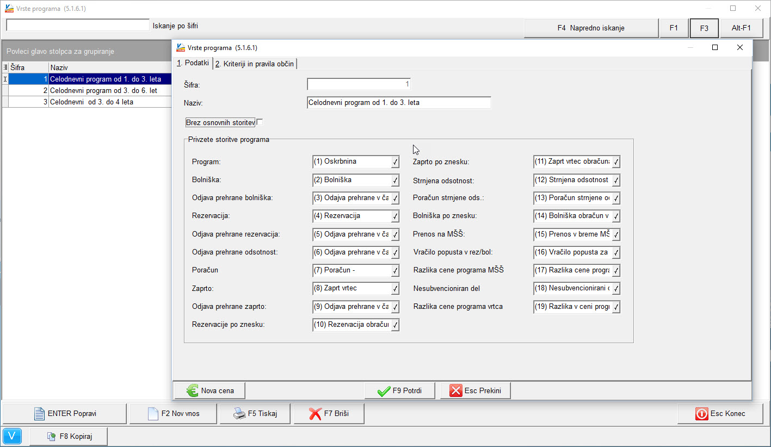Click F5 Tiskaj button label
This screenshot has width=771, height=447.
pos(262,414)
